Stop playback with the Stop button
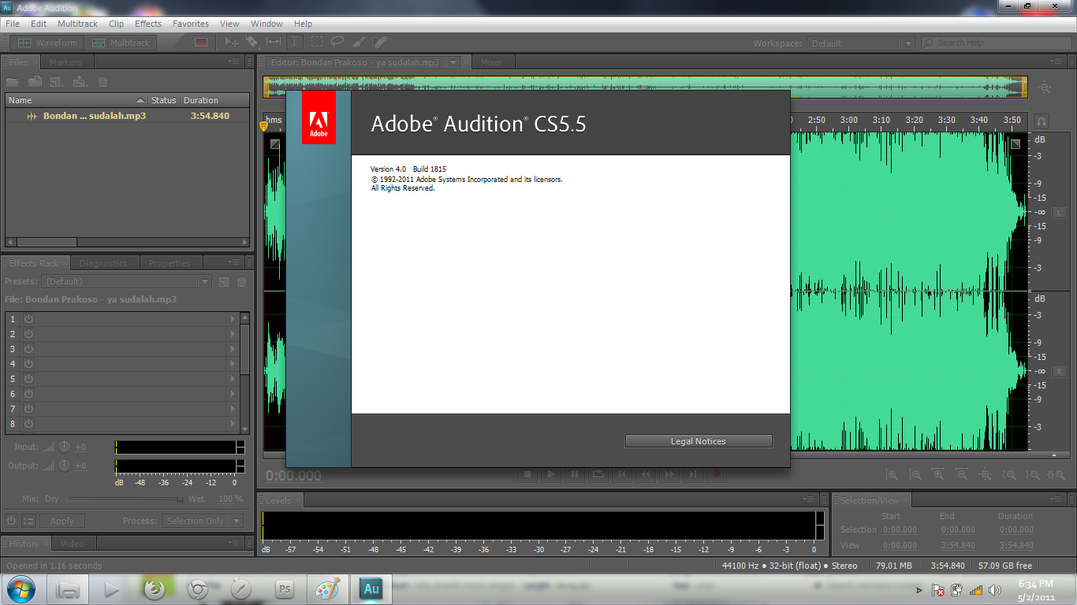 [528, 474]
